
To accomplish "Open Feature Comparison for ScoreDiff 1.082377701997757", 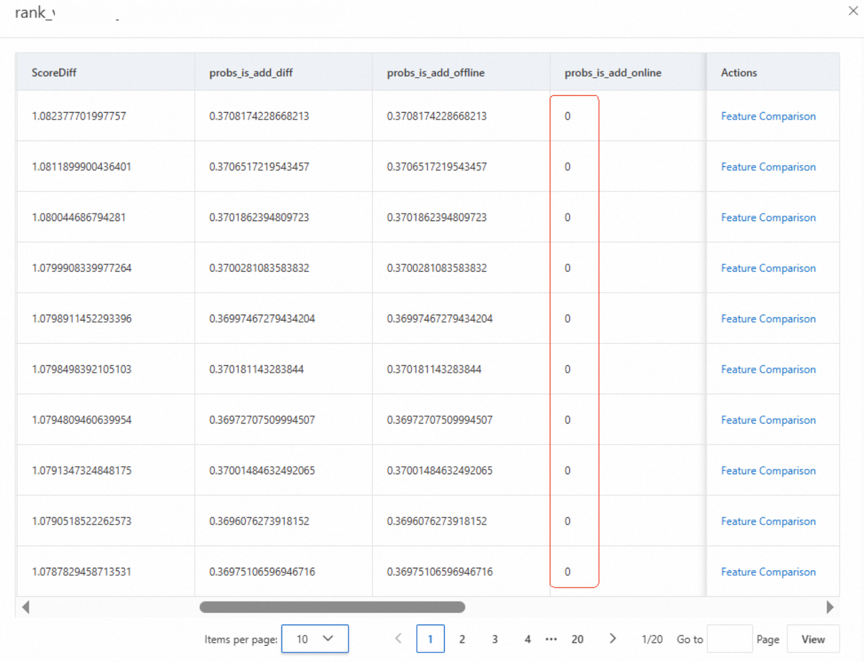I will click(x=768, y=116).
